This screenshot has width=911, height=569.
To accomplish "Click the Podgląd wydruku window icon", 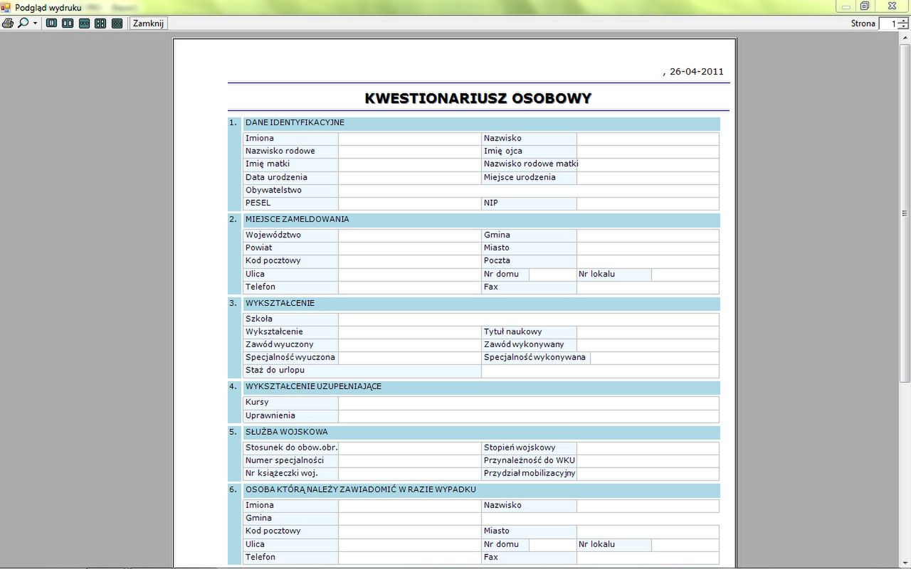I will coord(6,7).
